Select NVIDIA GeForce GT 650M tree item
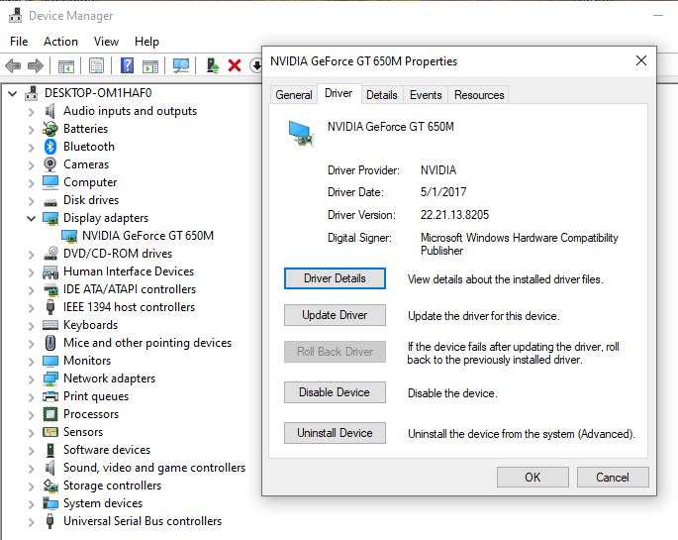Image resolution: width=678 pixels, height=540 pixels. click(147, 236)
